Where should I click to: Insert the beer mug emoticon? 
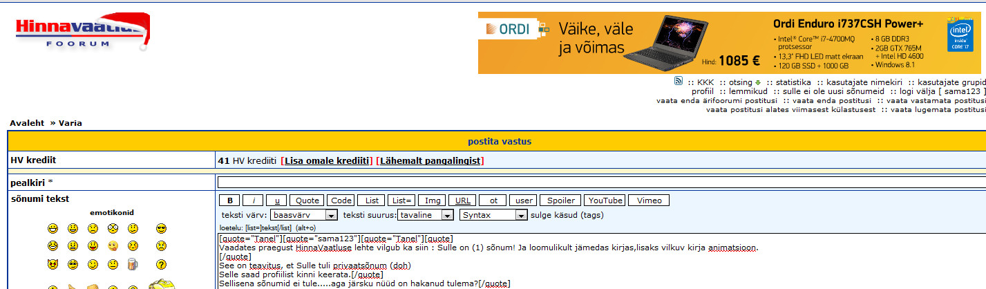tap(133, 264)
